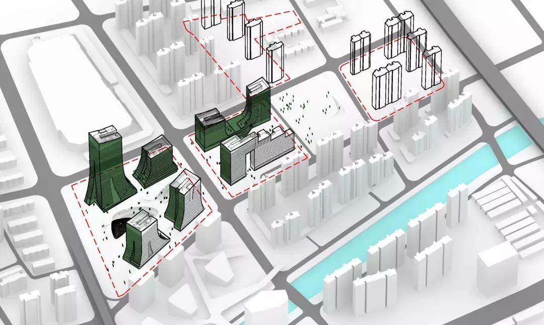This screenshot has height=325, width=544.
Task: Click the low green building with the dark roof
Action: coord(210,130)
